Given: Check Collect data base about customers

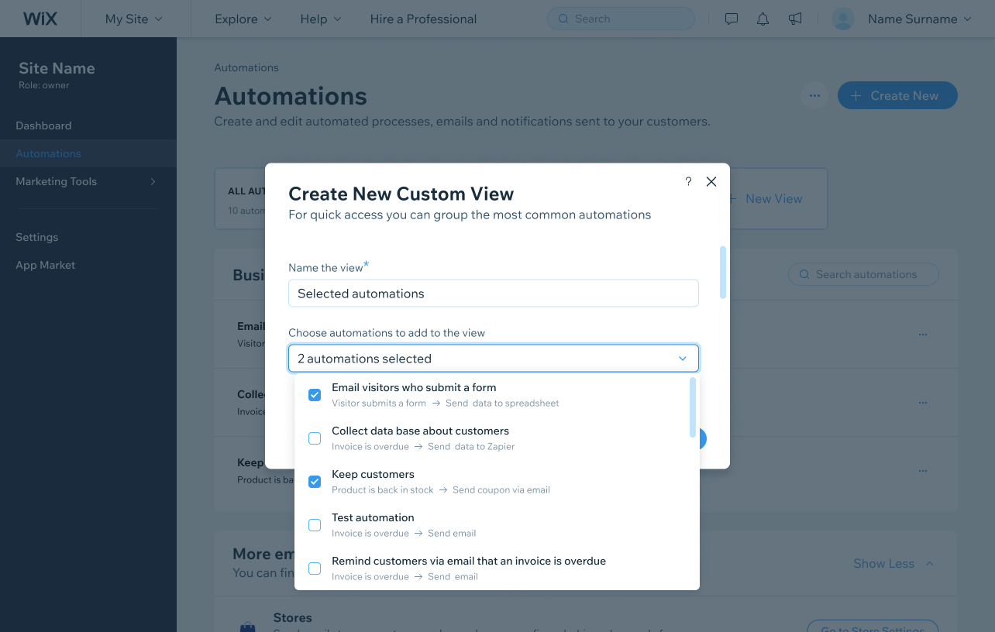Looking at the screenshot, I should click(315, 438).
